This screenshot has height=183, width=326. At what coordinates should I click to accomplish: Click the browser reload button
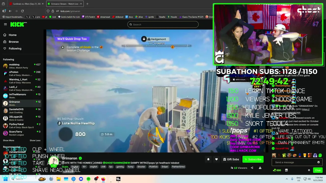tap(22, 11)
